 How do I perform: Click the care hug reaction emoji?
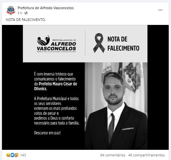17,155
